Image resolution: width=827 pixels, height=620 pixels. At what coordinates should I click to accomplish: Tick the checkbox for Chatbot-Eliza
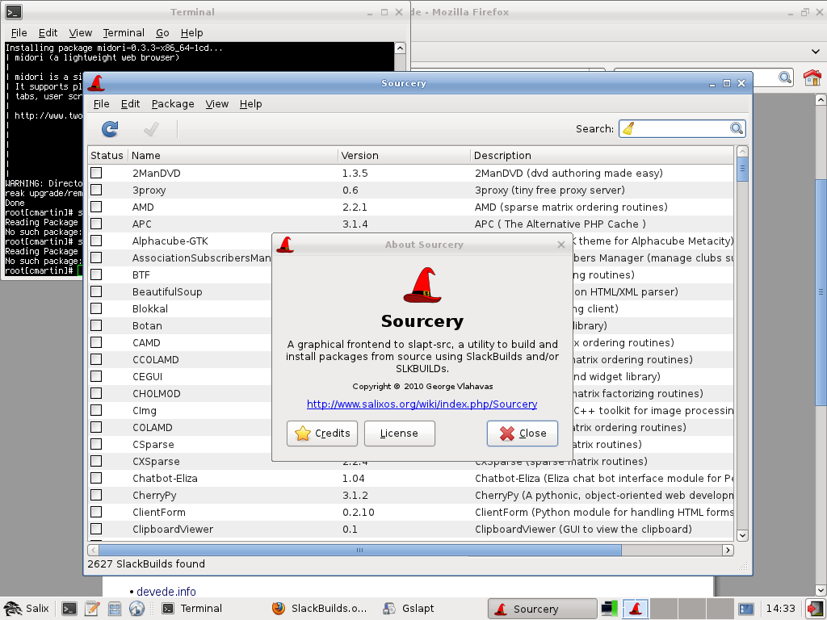pyautogui.click(x=96, y=478)
